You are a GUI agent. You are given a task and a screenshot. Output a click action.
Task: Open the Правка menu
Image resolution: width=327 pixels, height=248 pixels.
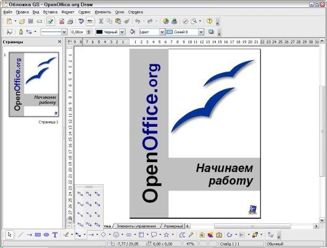tap(22, 12)
